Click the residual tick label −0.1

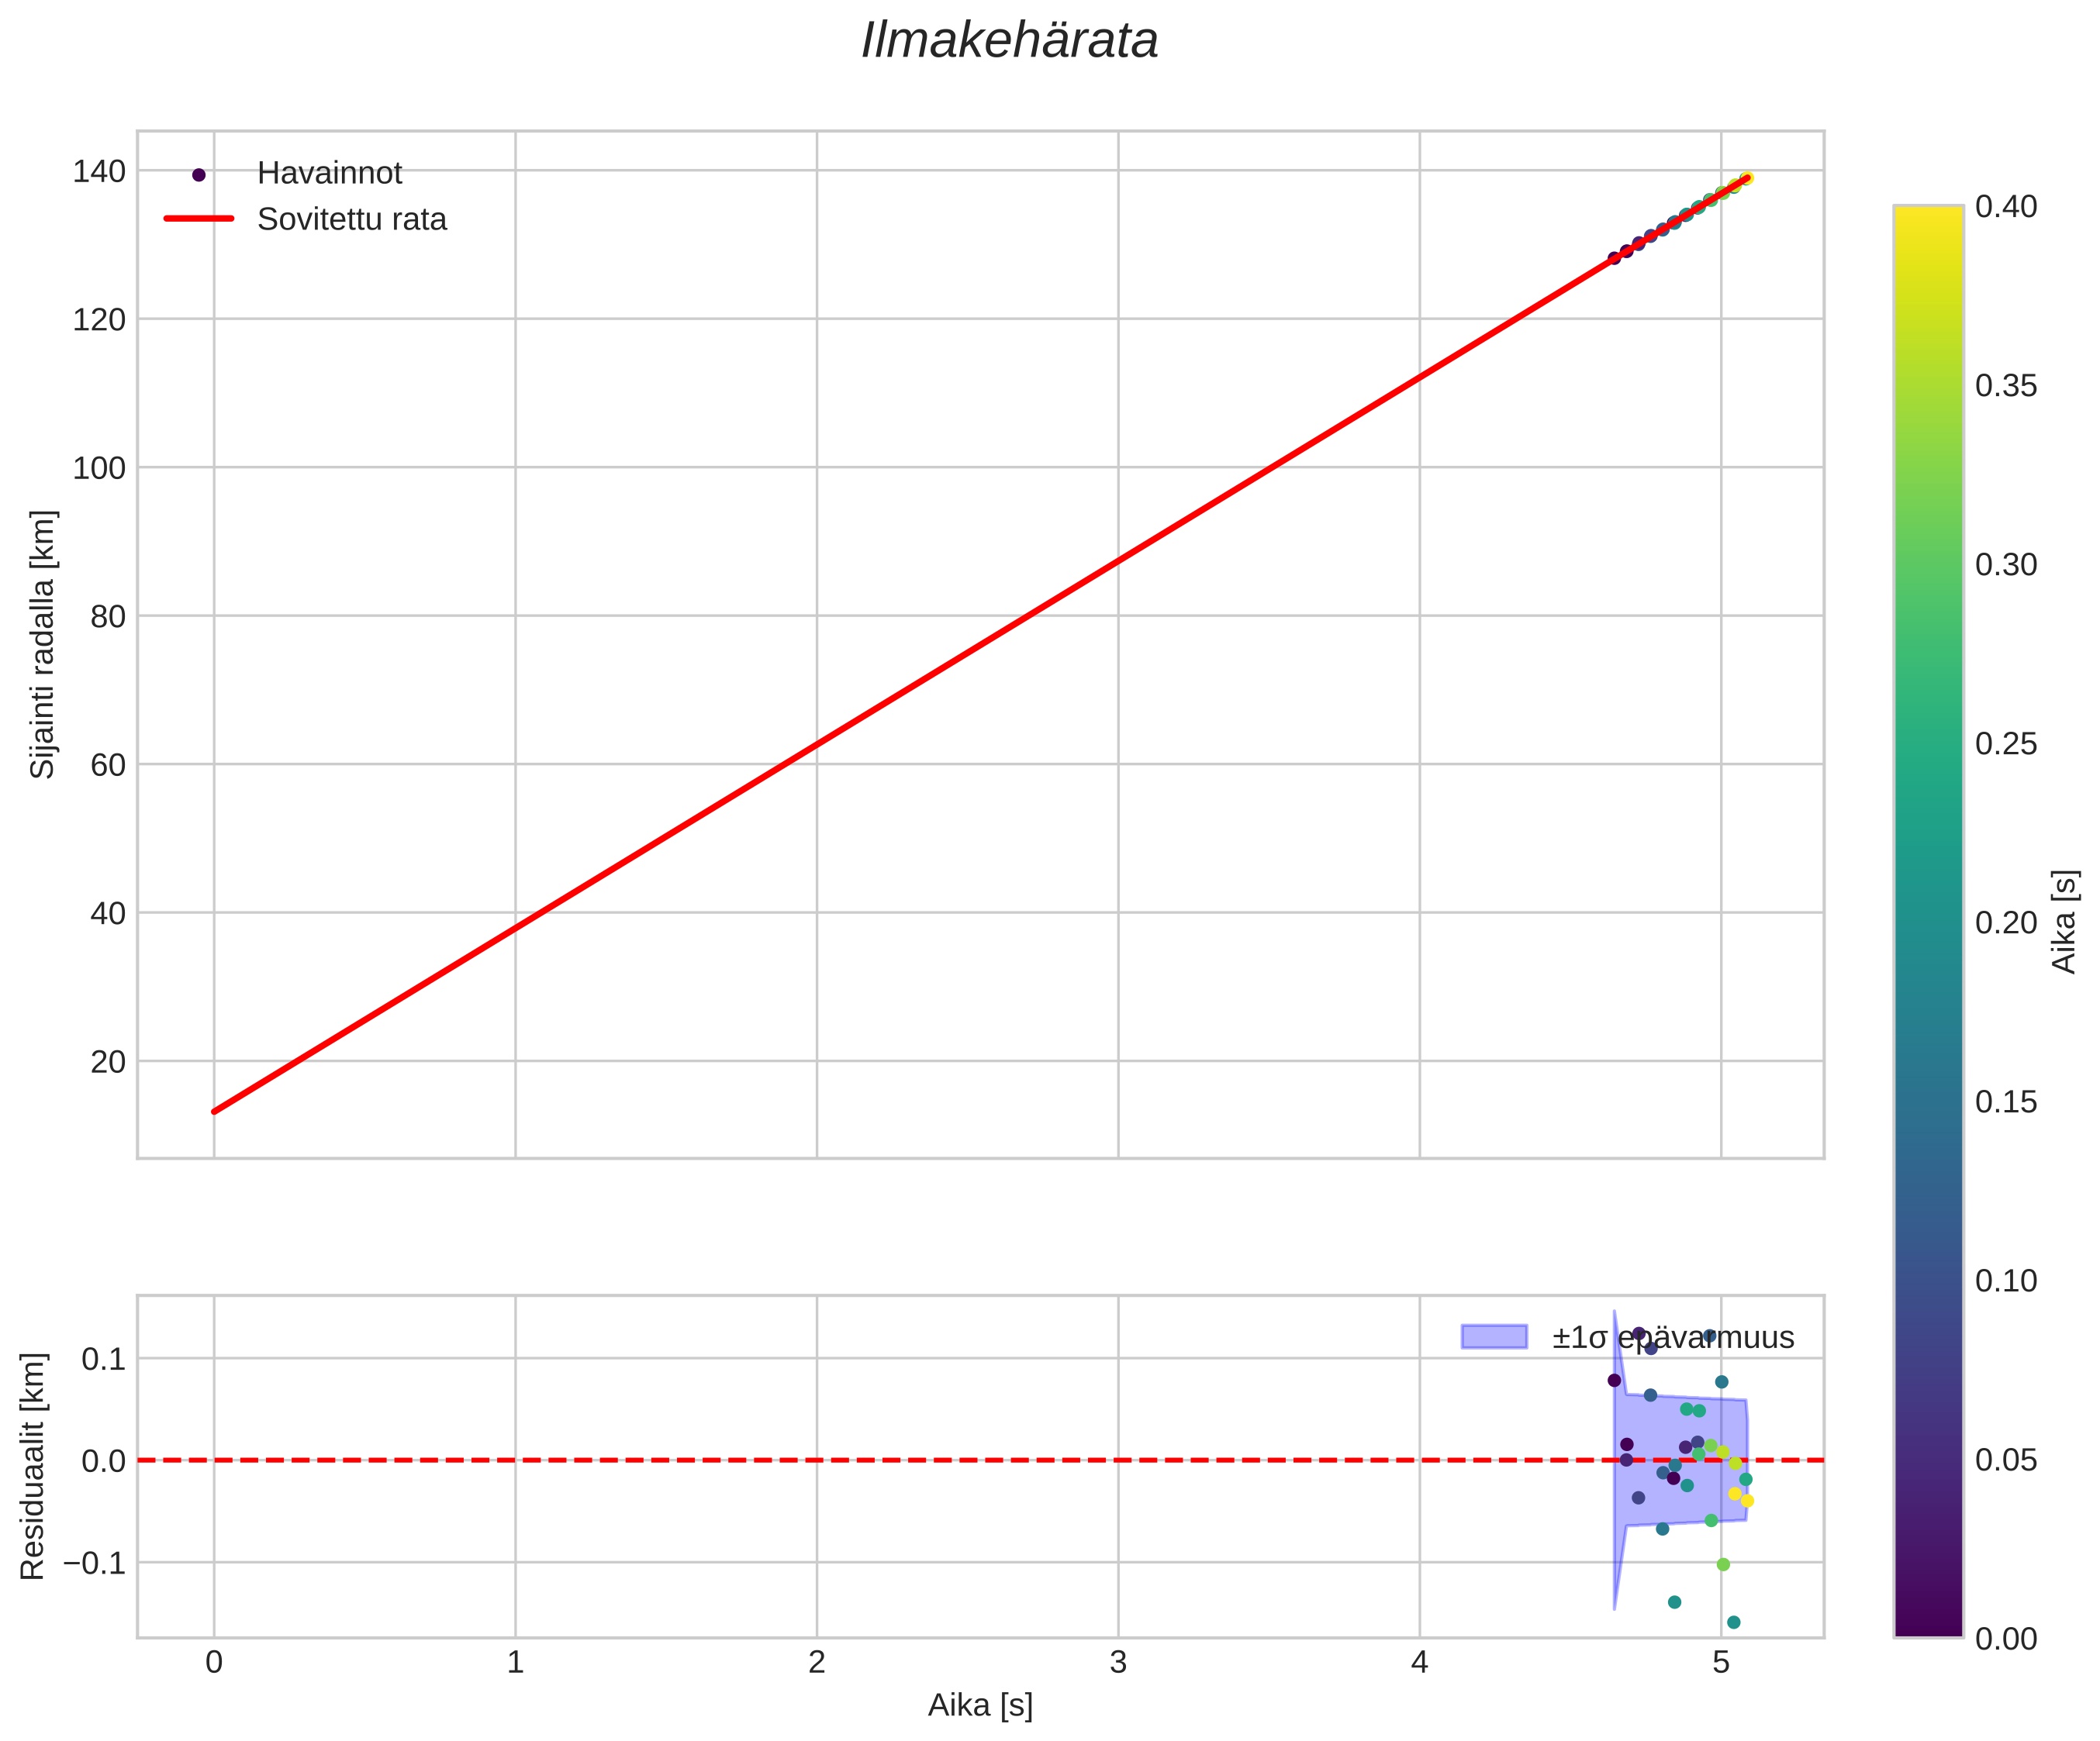(94, 1563)
